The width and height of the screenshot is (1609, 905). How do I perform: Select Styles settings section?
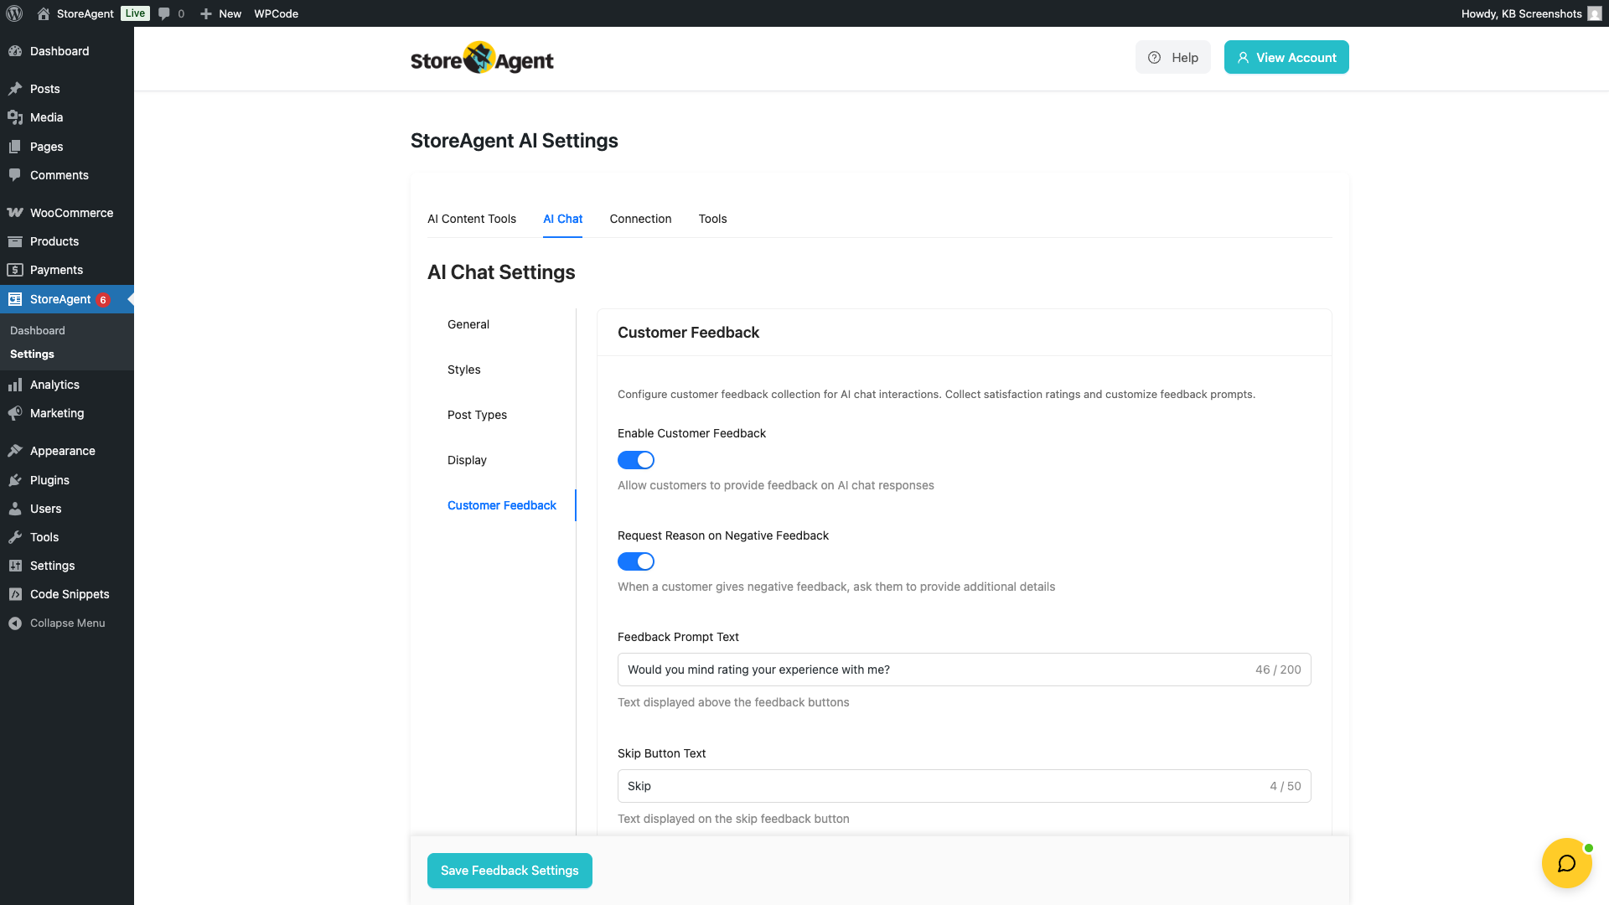coord(464,370)
